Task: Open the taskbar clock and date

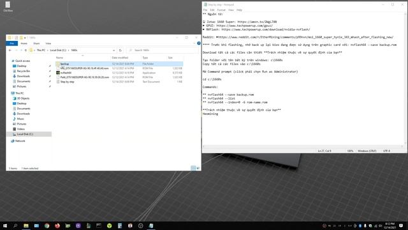Action: tap(390, 226)
